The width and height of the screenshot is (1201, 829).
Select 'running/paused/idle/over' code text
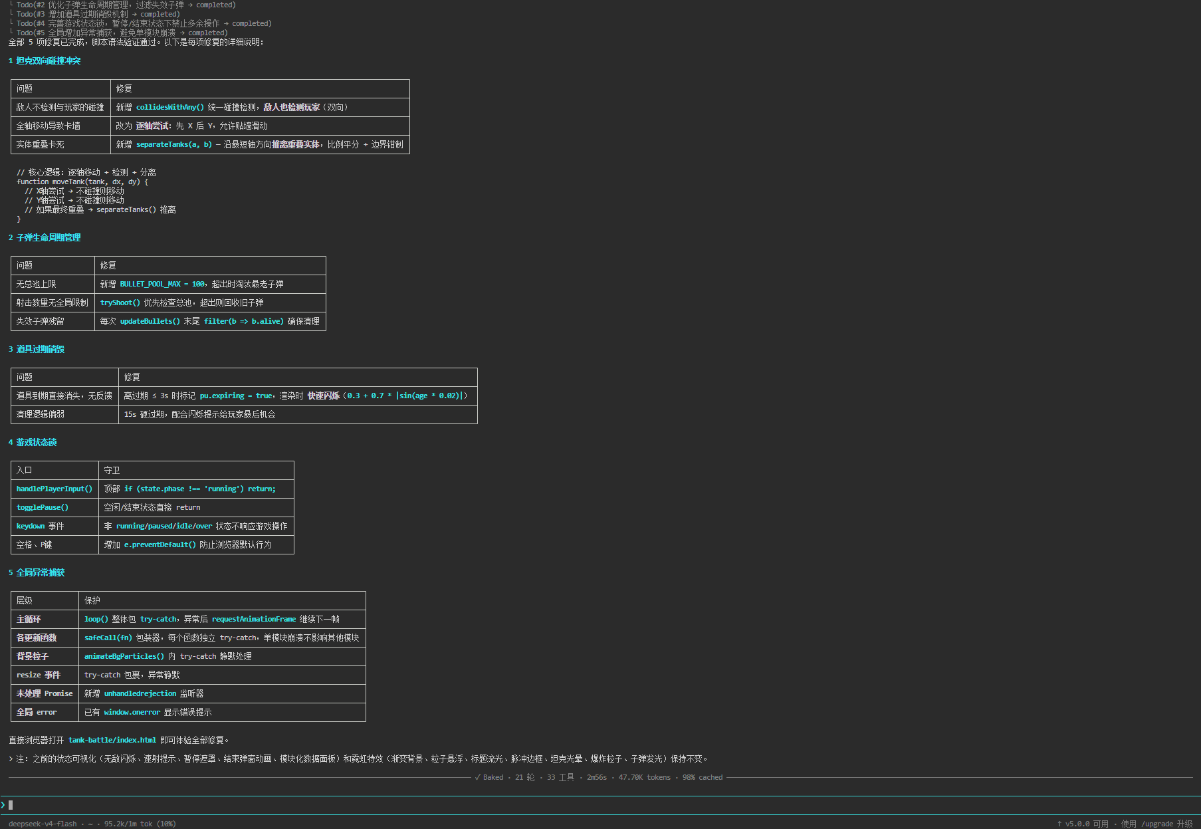click(164, 526)
